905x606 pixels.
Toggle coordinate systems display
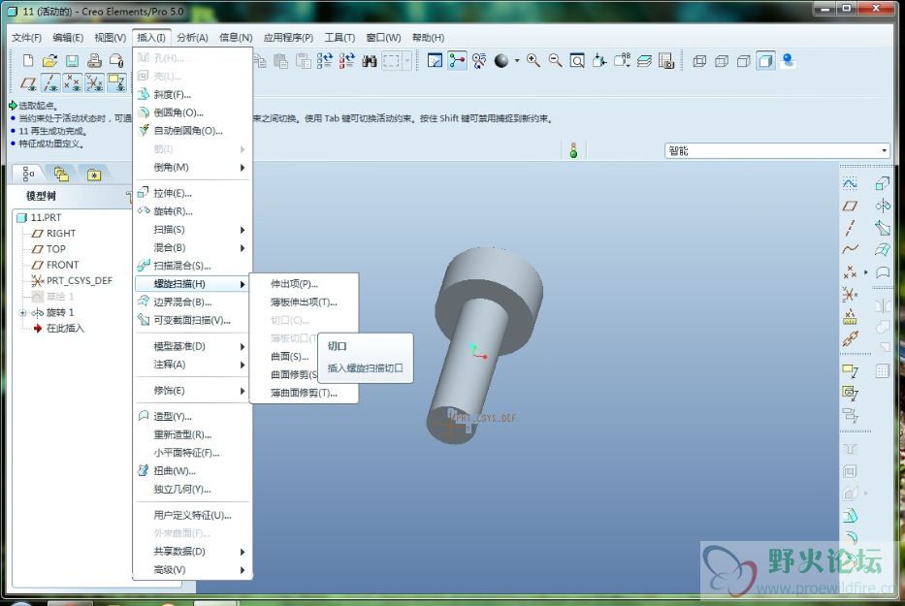94,83
